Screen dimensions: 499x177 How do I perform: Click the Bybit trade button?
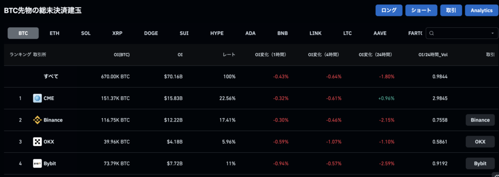click(480, 163)
